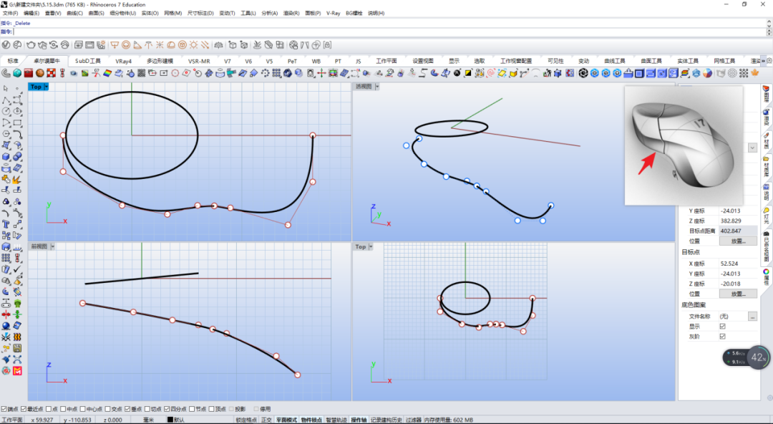Open the 曲线(C) menu
Screen dimensions: 773x424
point(74,14)
